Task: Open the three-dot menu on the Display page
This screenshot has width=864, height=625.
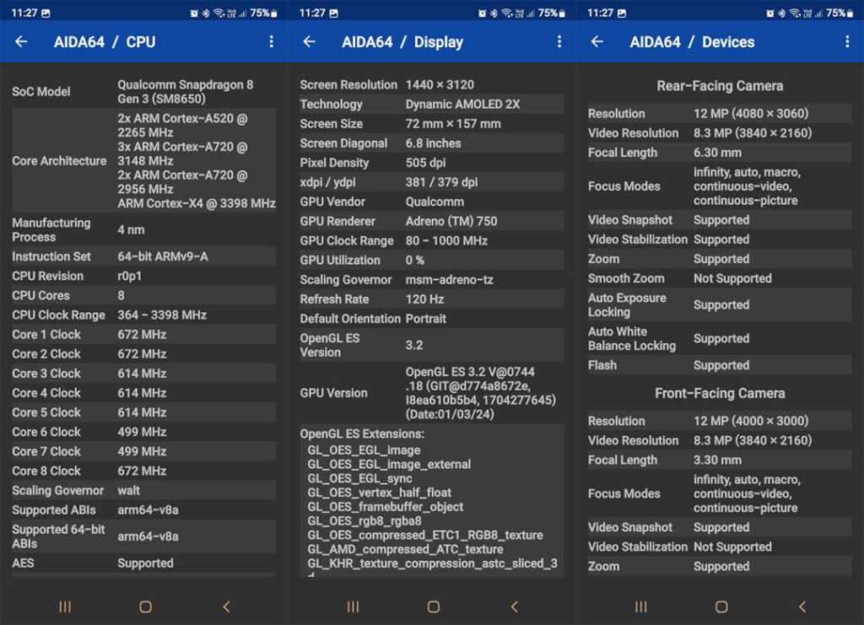Action: (x=559, y=41)
